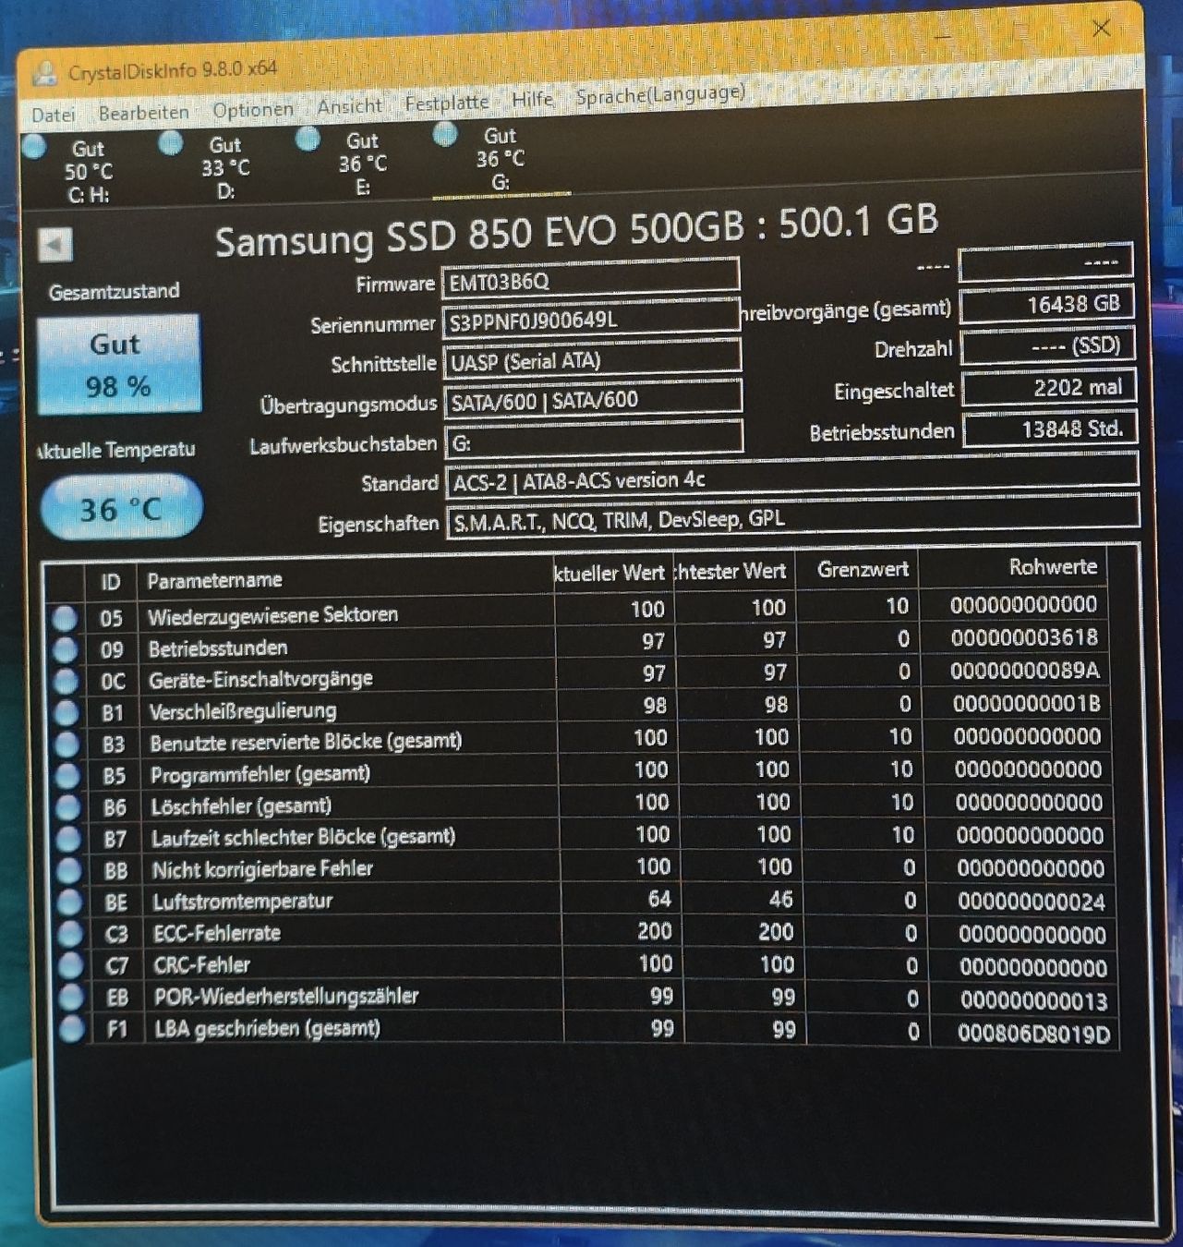Open the Sprache(Language) menu
1183x1247 pixels.
(660, 94)
